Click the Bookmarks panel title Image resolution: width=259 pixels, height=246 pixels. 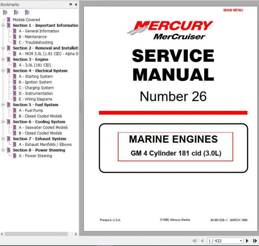10,5
